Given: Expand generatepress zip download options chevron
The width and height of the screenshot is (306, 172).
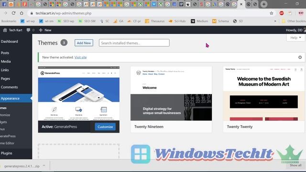Looking at the screenshot, I should (44, 166).
